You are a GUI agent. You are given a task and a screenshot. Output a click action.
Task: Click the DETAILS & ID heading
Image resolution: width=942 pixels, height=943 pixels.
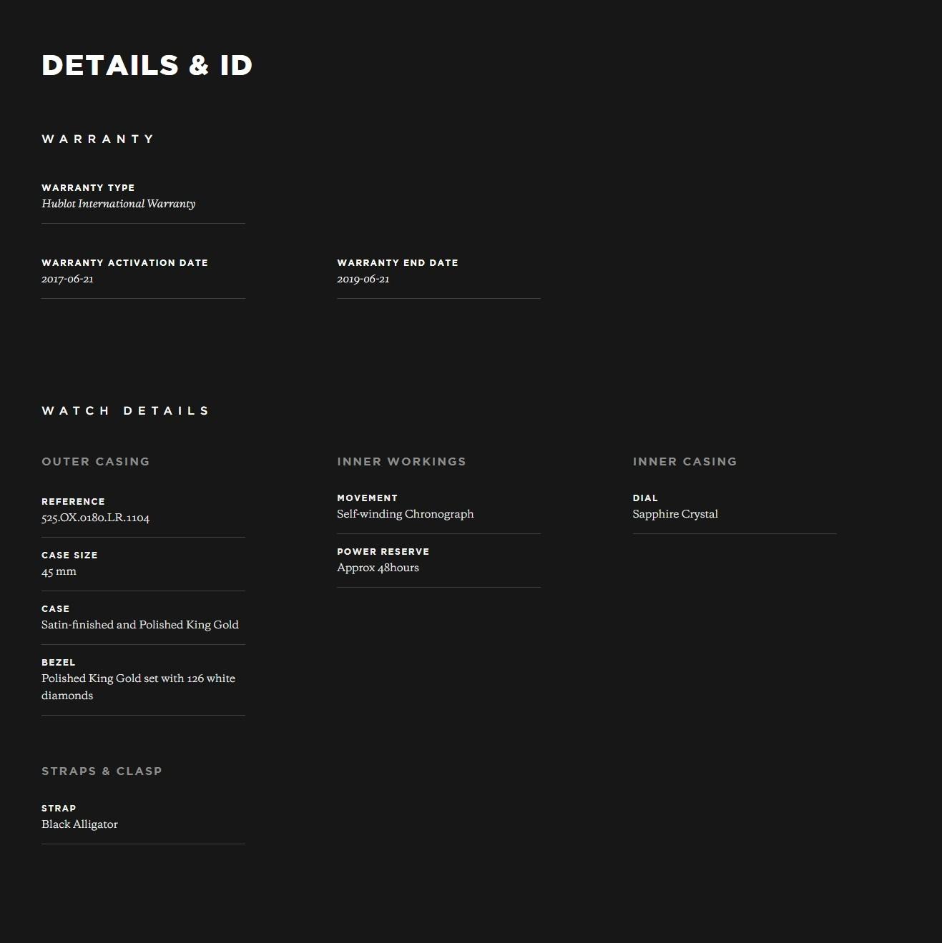tap(147, 65)
